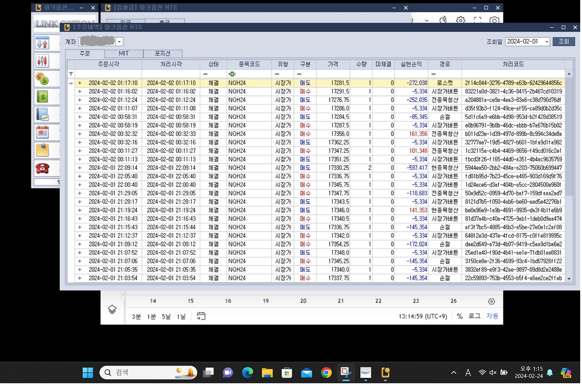582x384 pixels.
Task: Expand the 2024-02-02 00:58:31 order row
Action: (x=80, y=117)
